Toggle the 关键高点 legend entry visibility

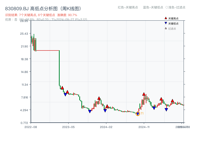(170, 18)
